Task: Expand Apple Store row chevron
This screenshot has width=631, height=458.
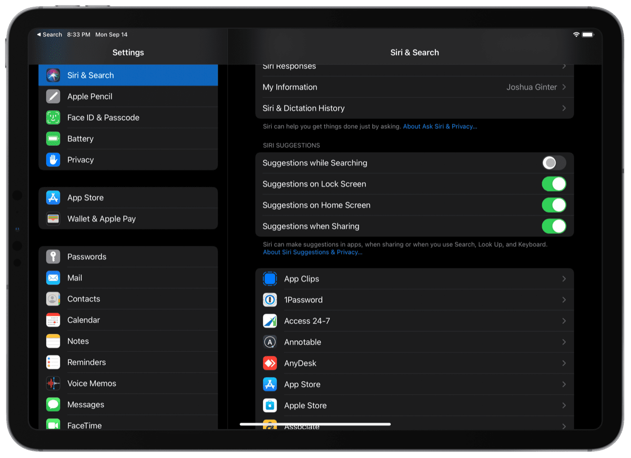Action: tap(564, 405)
